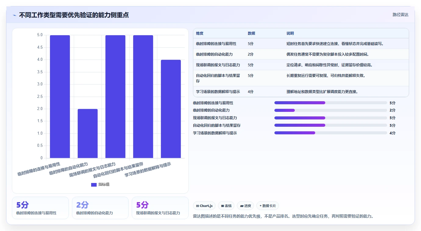Image resolution: width=421 pixels, height=231 pixels.
Task: Click the footnote starting 雷达图描述的是不同任务
Action: [283, 216]
